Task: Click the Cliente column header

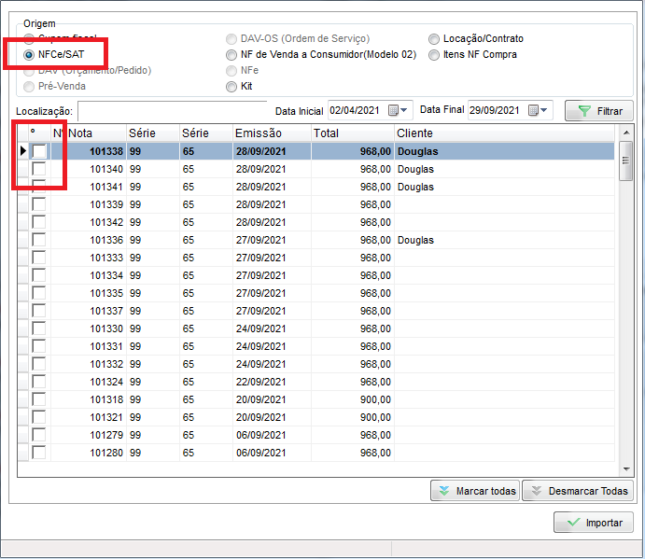Action: pyautogui.click(x=504, y=133)
